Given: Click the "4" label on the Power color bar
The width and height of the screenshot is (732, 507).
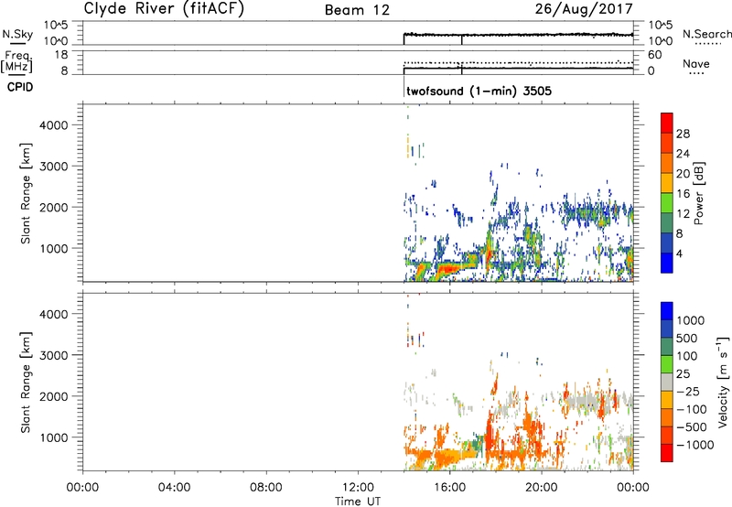Looking at the screenshot, I should tap(679, 253).
